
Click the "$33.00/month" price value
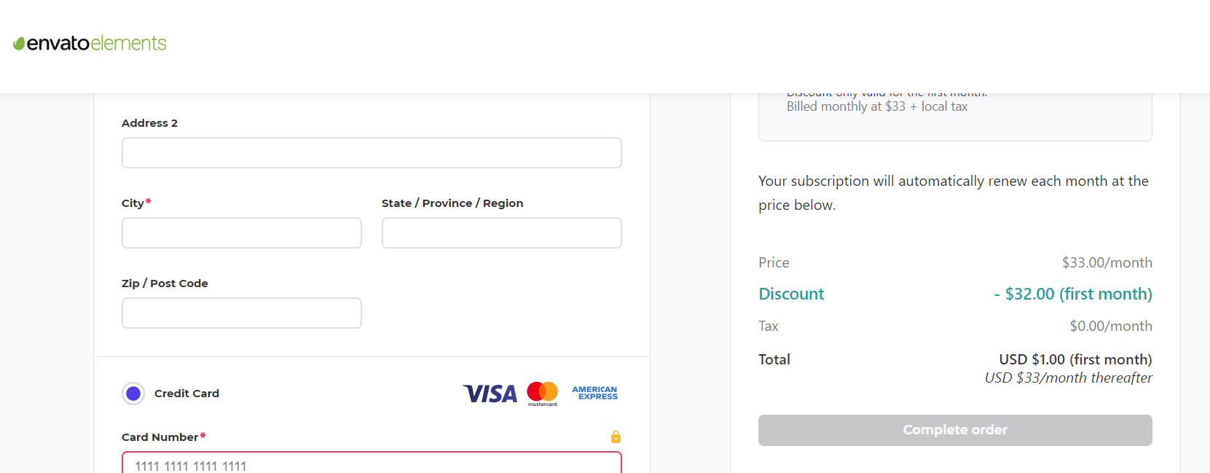pos(1107,262)
